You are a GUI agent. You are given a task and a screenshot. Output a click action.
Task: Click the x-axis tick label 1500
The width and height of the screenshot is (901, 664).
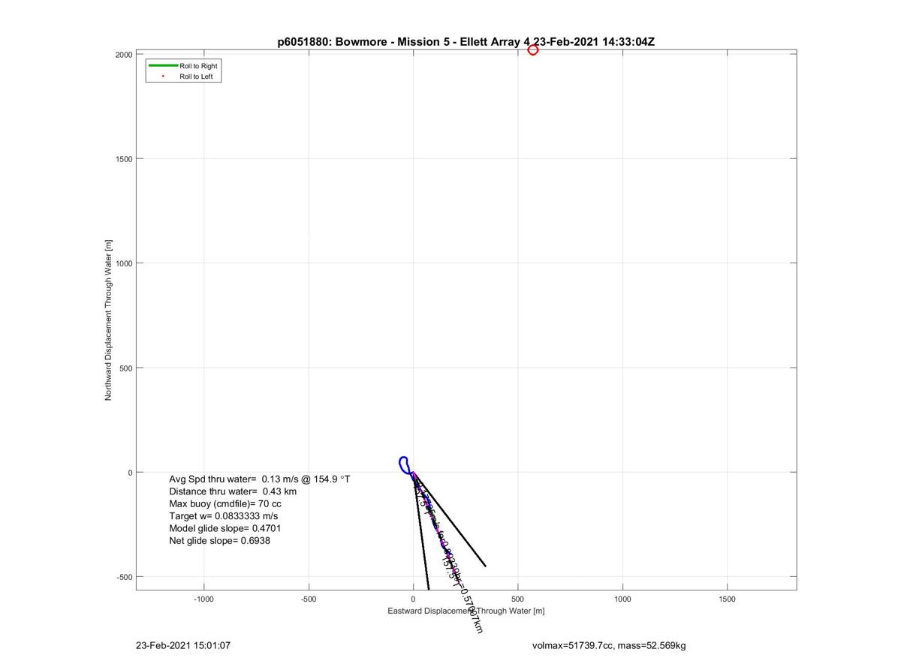click(727, 599)
